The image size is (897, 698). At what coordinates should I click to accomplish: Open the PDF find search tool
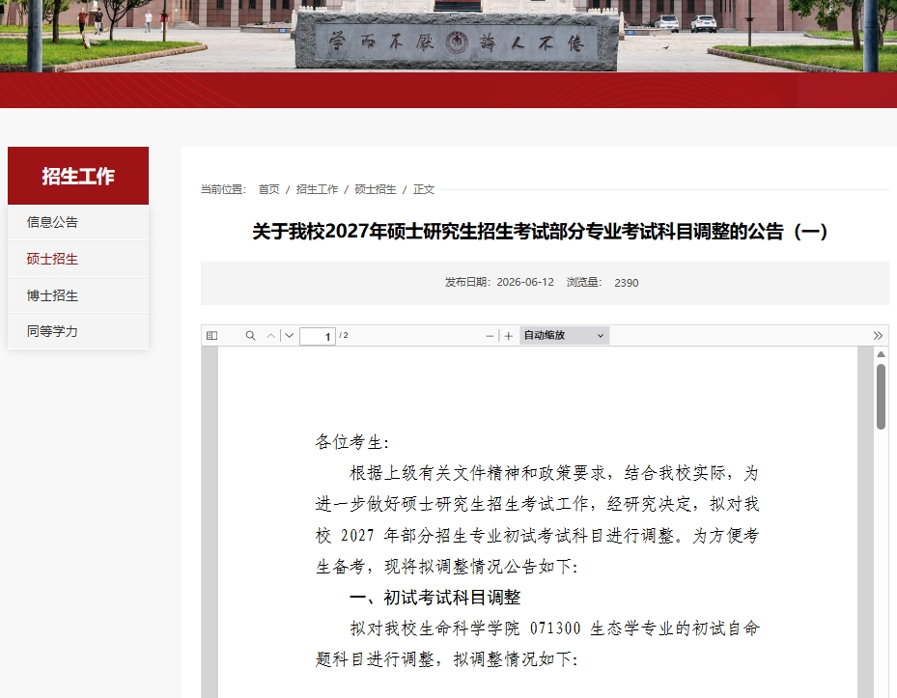251,336
